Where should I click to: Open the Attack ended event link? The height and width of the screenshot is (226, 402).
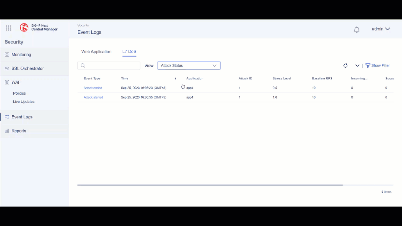(x=93, y=88)
